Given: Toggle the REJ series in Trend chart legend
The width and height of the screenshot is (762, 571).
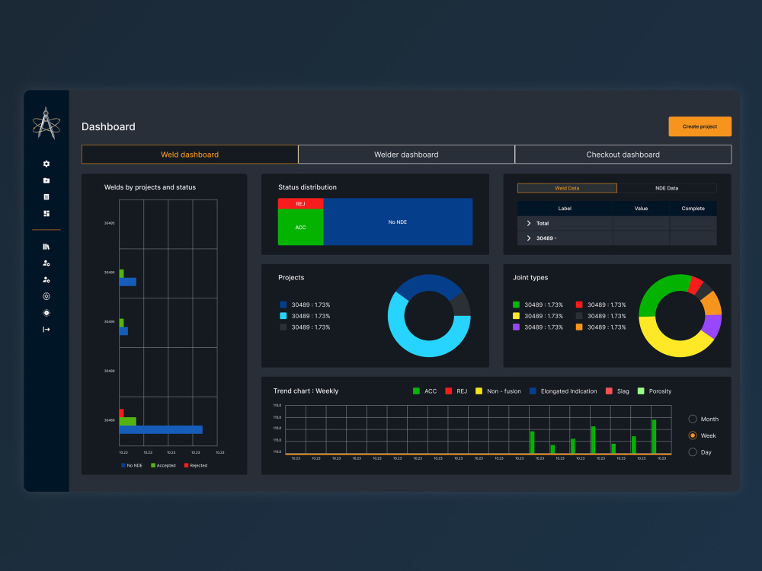Looking at the screenshot, I should (456, 391).
